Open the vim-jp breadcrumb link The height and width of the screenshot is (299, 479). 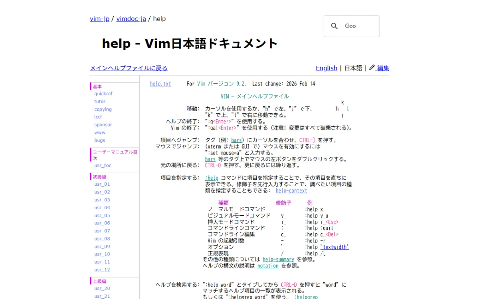[x=100, y=19]
